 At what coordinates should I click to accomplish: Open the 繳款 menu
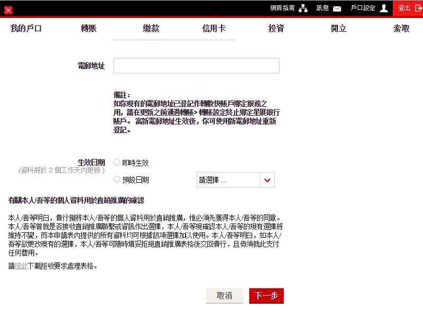(151, 29)
